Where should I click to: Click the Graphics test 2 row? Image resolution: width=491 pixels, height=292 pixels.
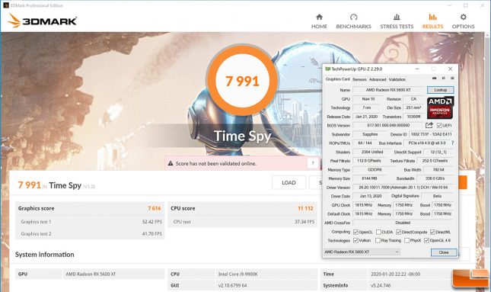pos(90,233)
